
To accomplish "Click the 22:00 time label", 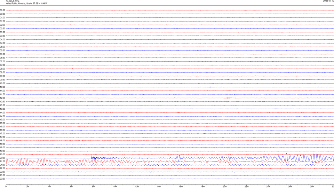I will pos(2,169).
